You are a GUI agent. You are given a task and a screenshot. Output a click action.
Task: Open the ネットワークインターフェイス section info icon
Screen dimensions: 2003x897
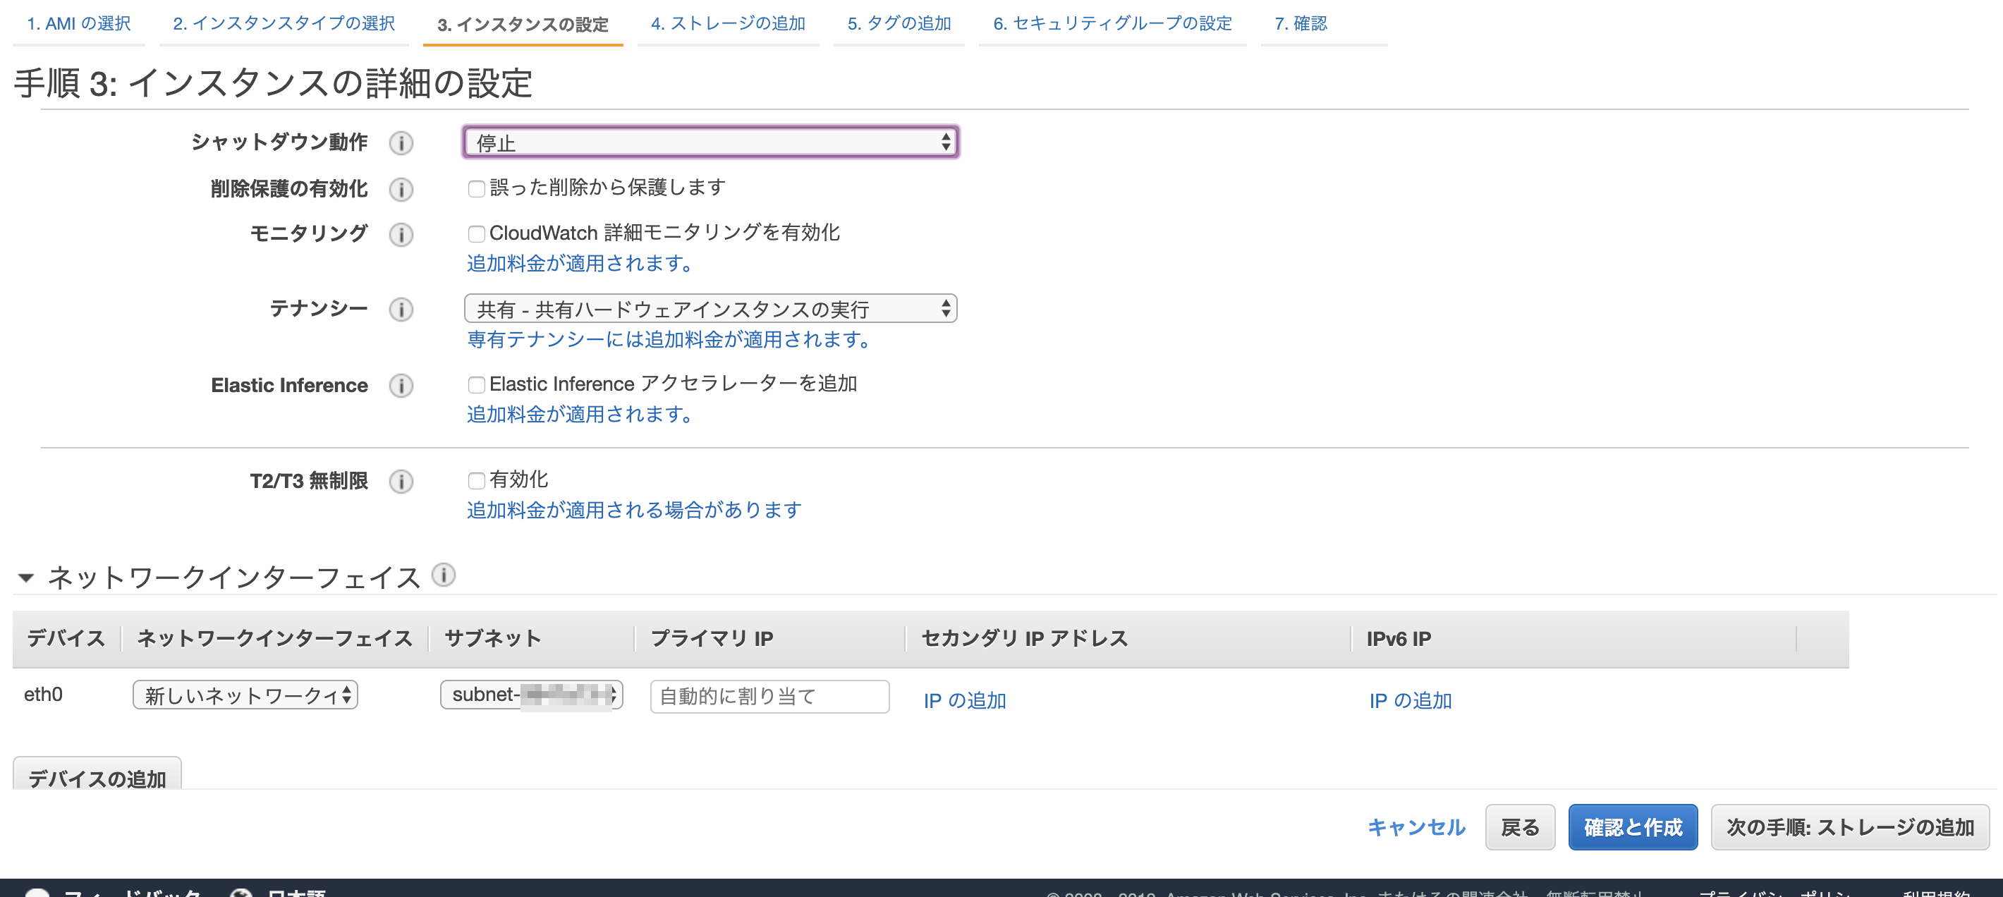pos(443,575)
